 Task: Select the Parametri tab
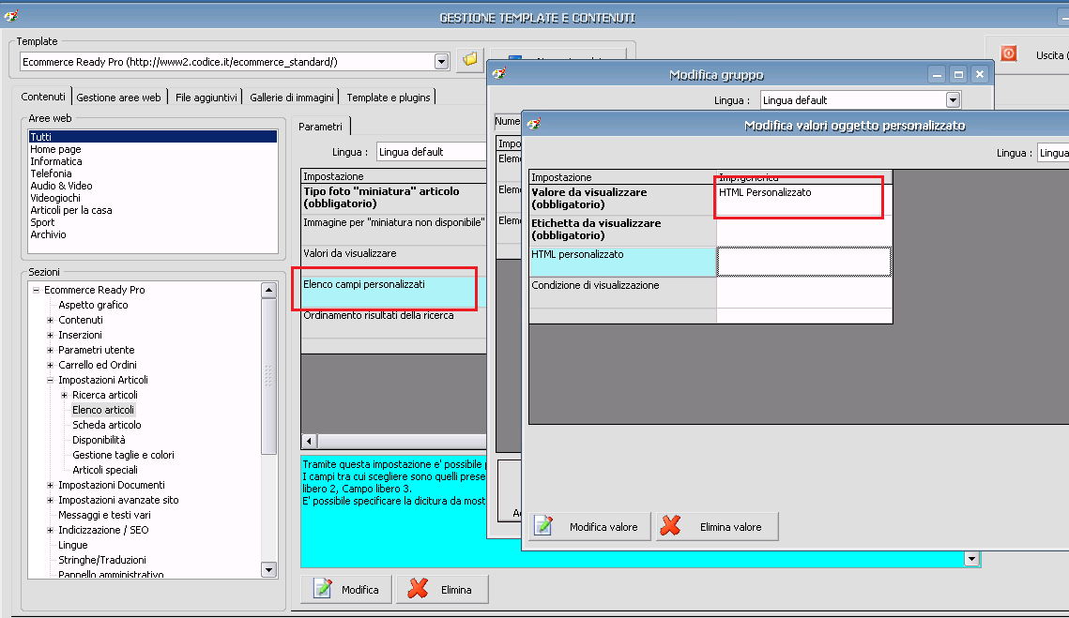[320, 126]
